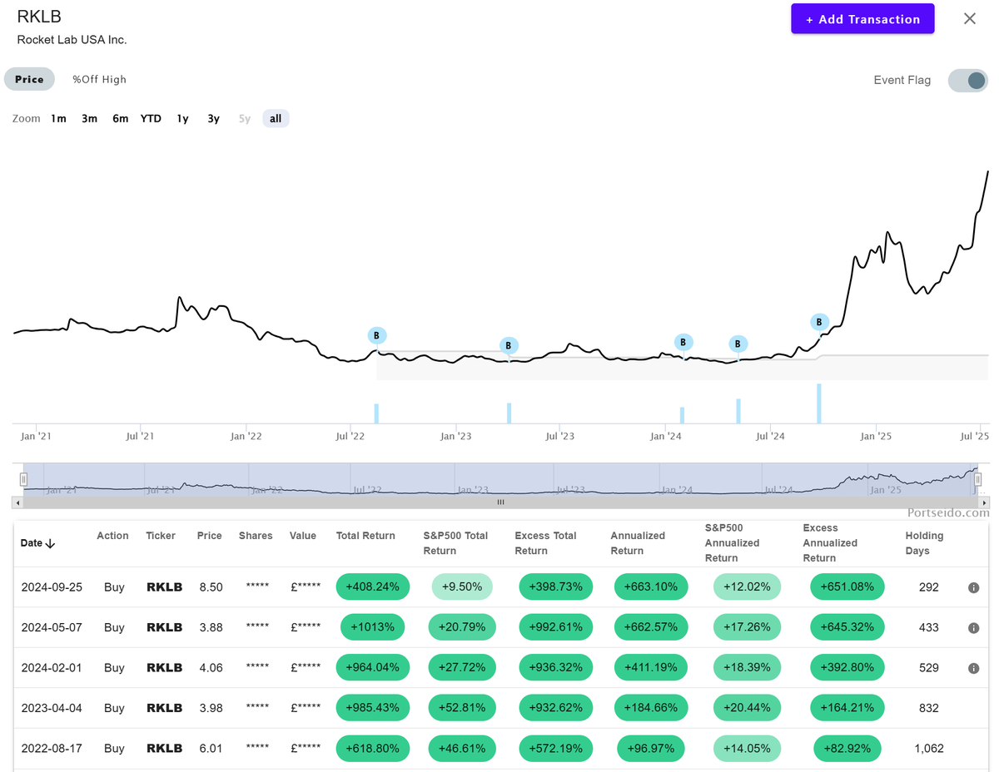Click the RKLB ticker in 2024-05-07 row
This screenshot has width=999, height=772.
pos(164,627)
